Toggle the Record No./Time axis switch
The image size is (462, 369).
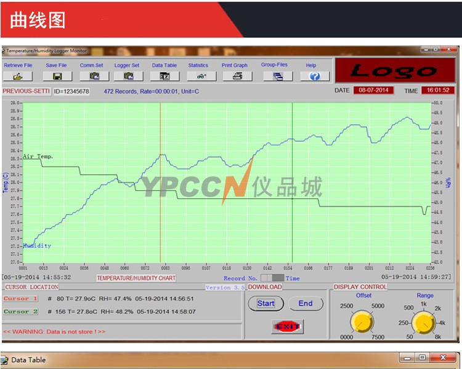[x=272, y=278]
